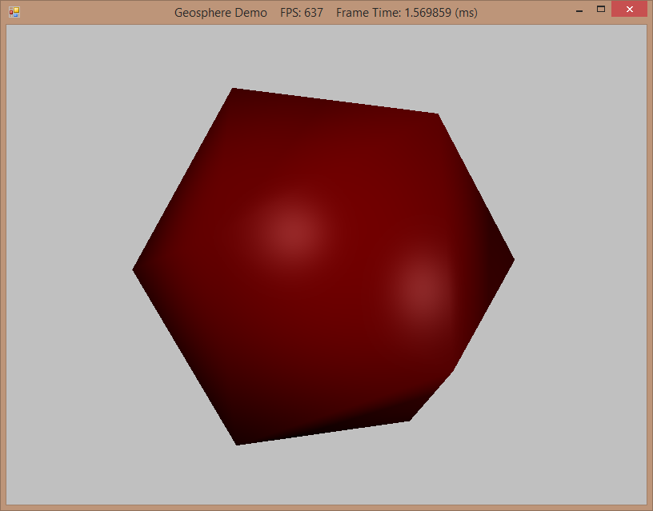Click the rightmost vertex of the geosphere
The image size is (653, 511).
[x=511, y=259]
